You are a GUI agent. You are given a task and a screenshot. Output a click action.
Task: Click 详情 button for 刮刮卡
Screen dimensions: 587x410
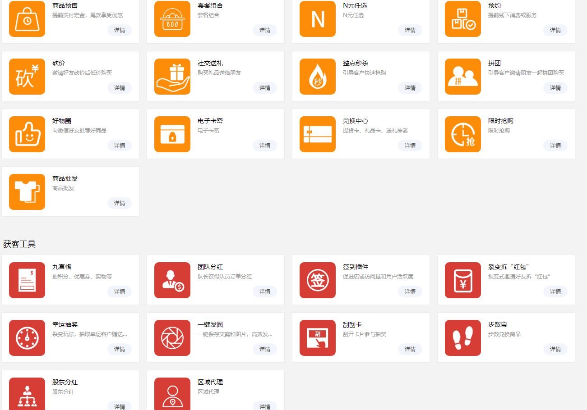coord(410,349)
